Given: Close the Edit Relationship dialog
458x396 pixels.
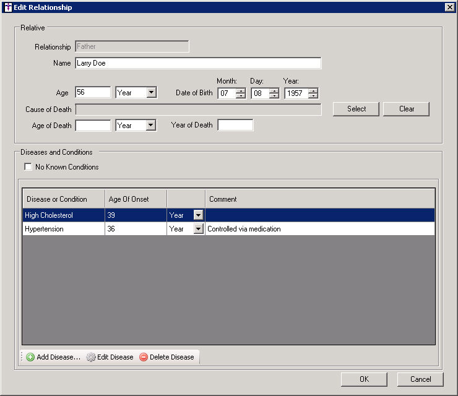Looking at the screenshot, I should click(449, 7).
